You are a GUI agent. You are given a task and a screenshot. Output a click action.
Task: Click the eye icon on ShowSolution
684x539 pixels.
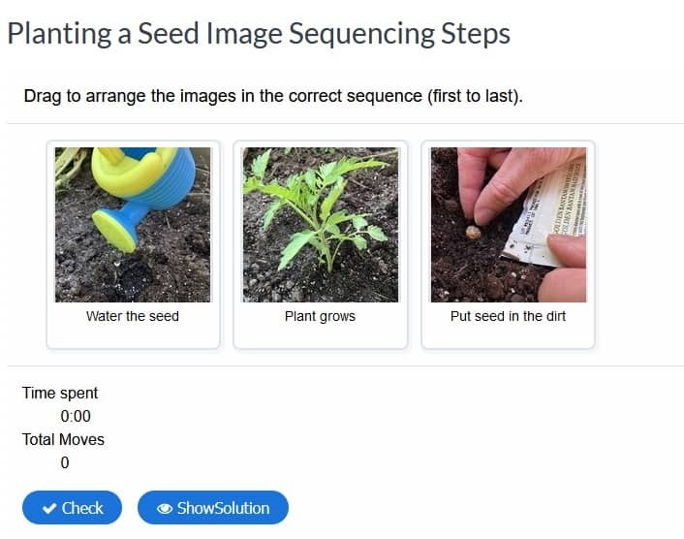pyautogui.click(x=165, y=508)
